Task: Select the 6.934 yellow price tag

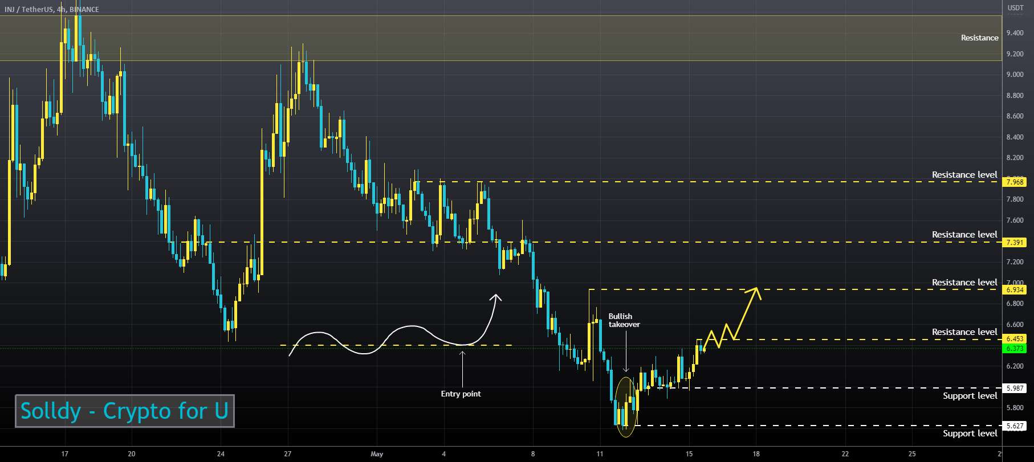Action: (x=1015, y=290)
